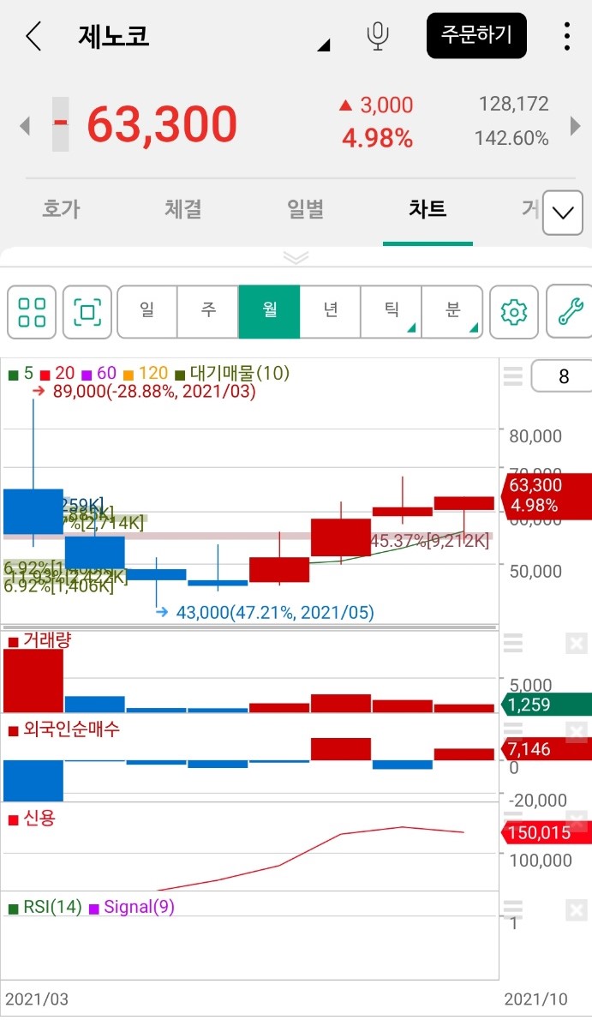Close the RSI indicator panel
This screenshot has width=592, height=1020.
577,909
